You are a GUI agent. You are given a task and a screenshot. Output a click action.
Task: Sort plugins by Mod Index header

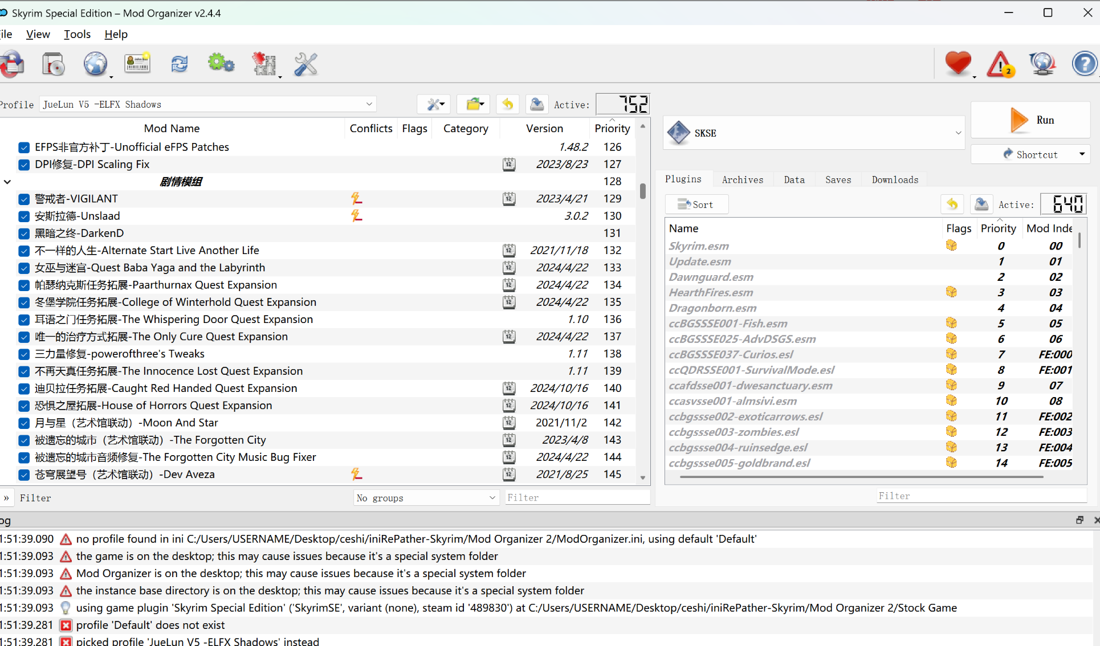1049,228
